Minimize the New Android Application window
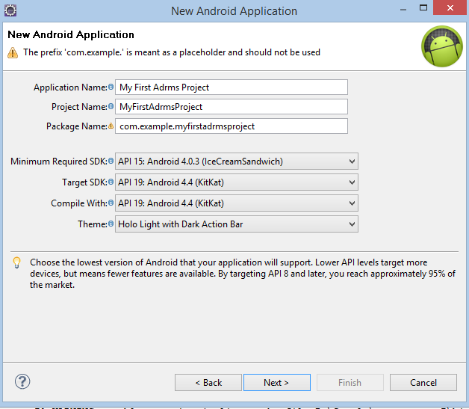The width and height of the screenshot is (469, 409). (403, 8)
